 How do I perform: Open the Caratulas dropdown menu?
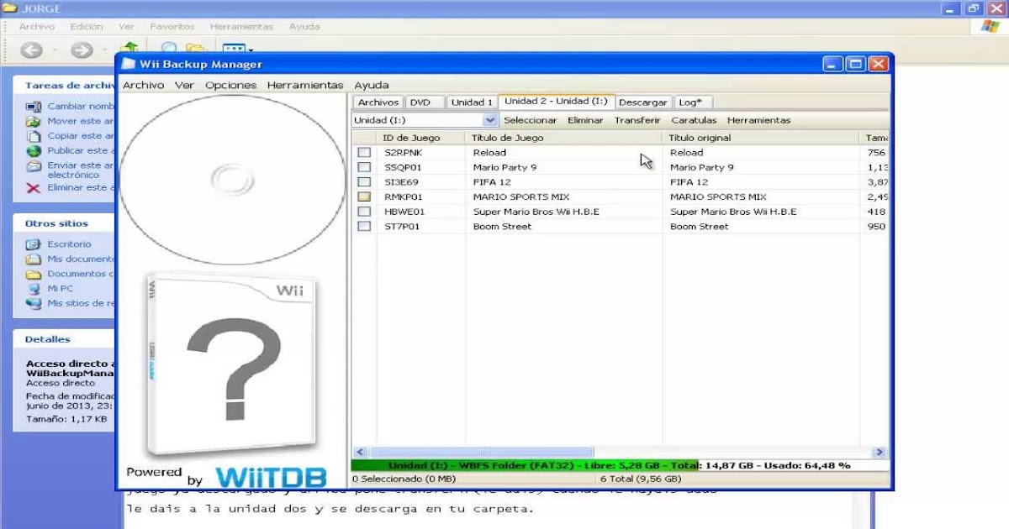(694, 120)
